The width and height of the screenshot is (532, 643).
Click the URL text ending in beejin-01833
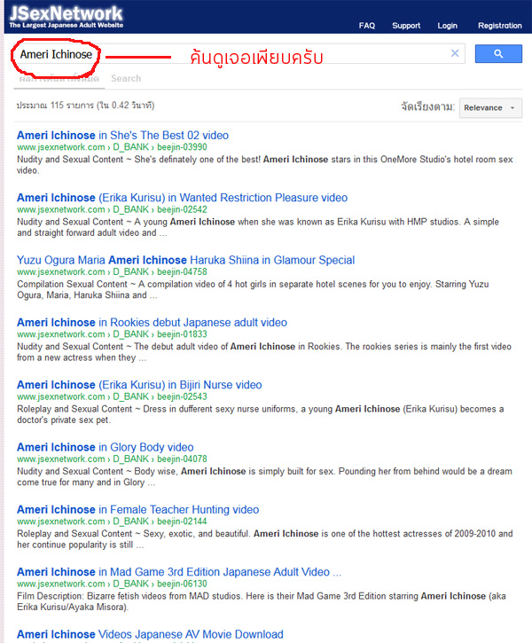[x=112, y=334]
